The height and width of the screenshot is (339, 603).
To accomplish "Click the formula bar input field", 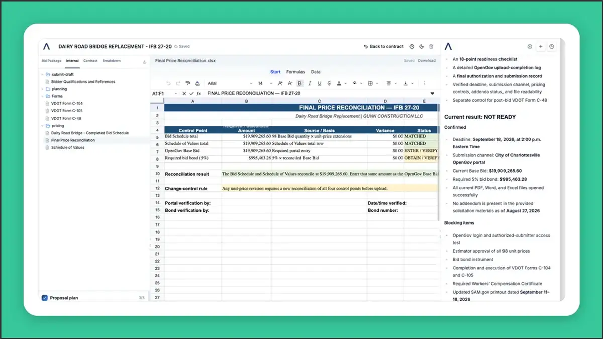I will coord(317,93).
